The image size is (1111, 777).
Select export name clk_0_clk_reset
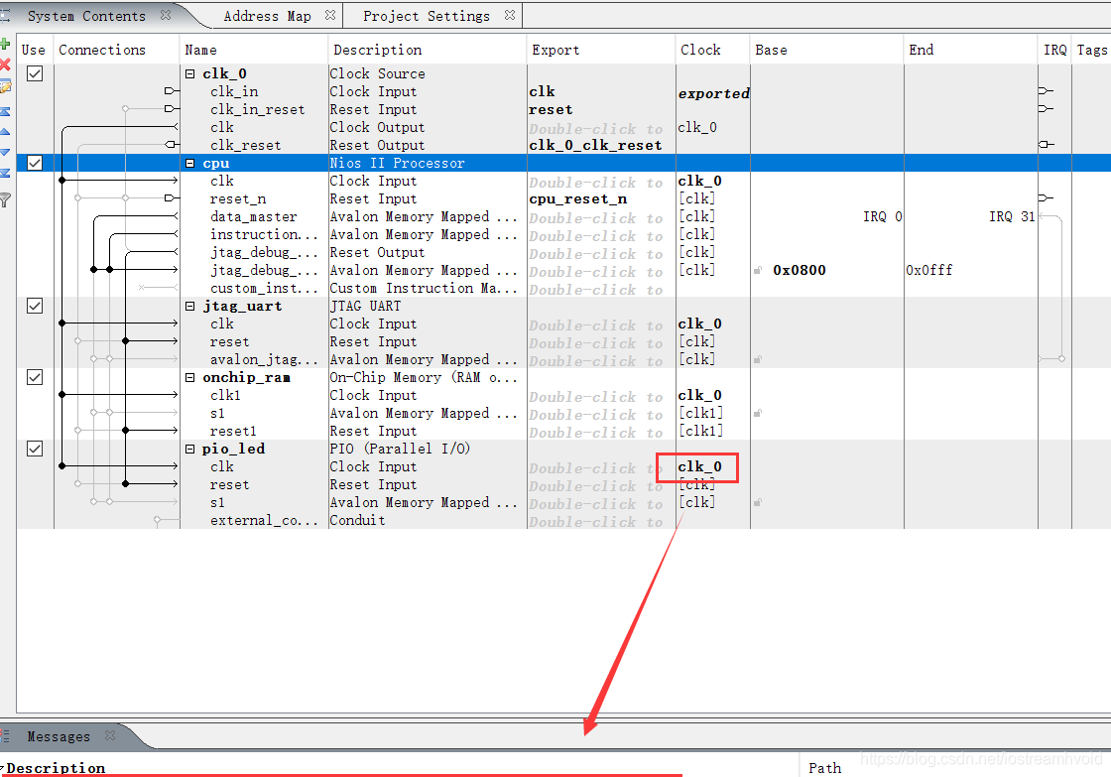(595, 145)
